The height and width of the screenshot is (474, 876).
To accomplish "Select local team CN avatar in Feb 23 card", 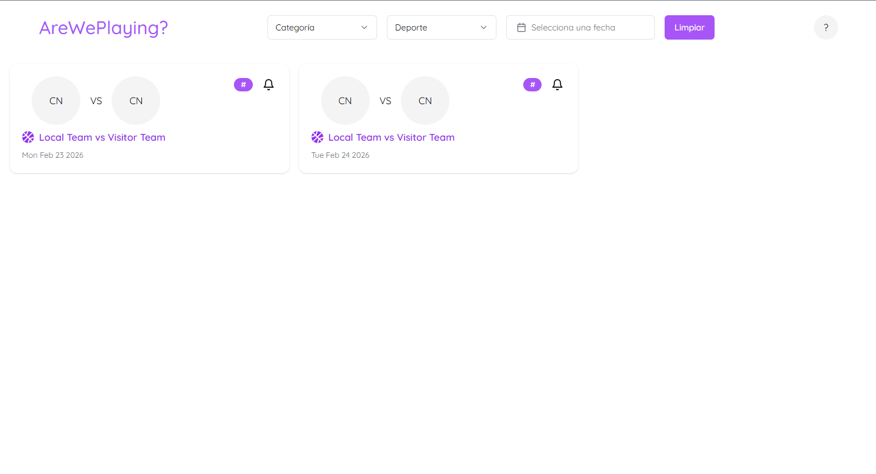I will [56, 101].
